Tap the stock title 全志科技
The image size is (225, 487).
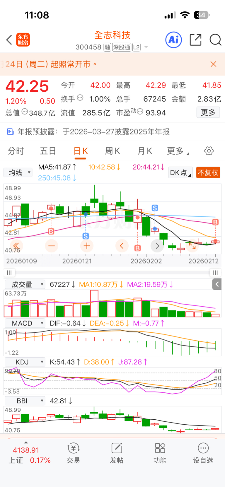tap(112, 35)
